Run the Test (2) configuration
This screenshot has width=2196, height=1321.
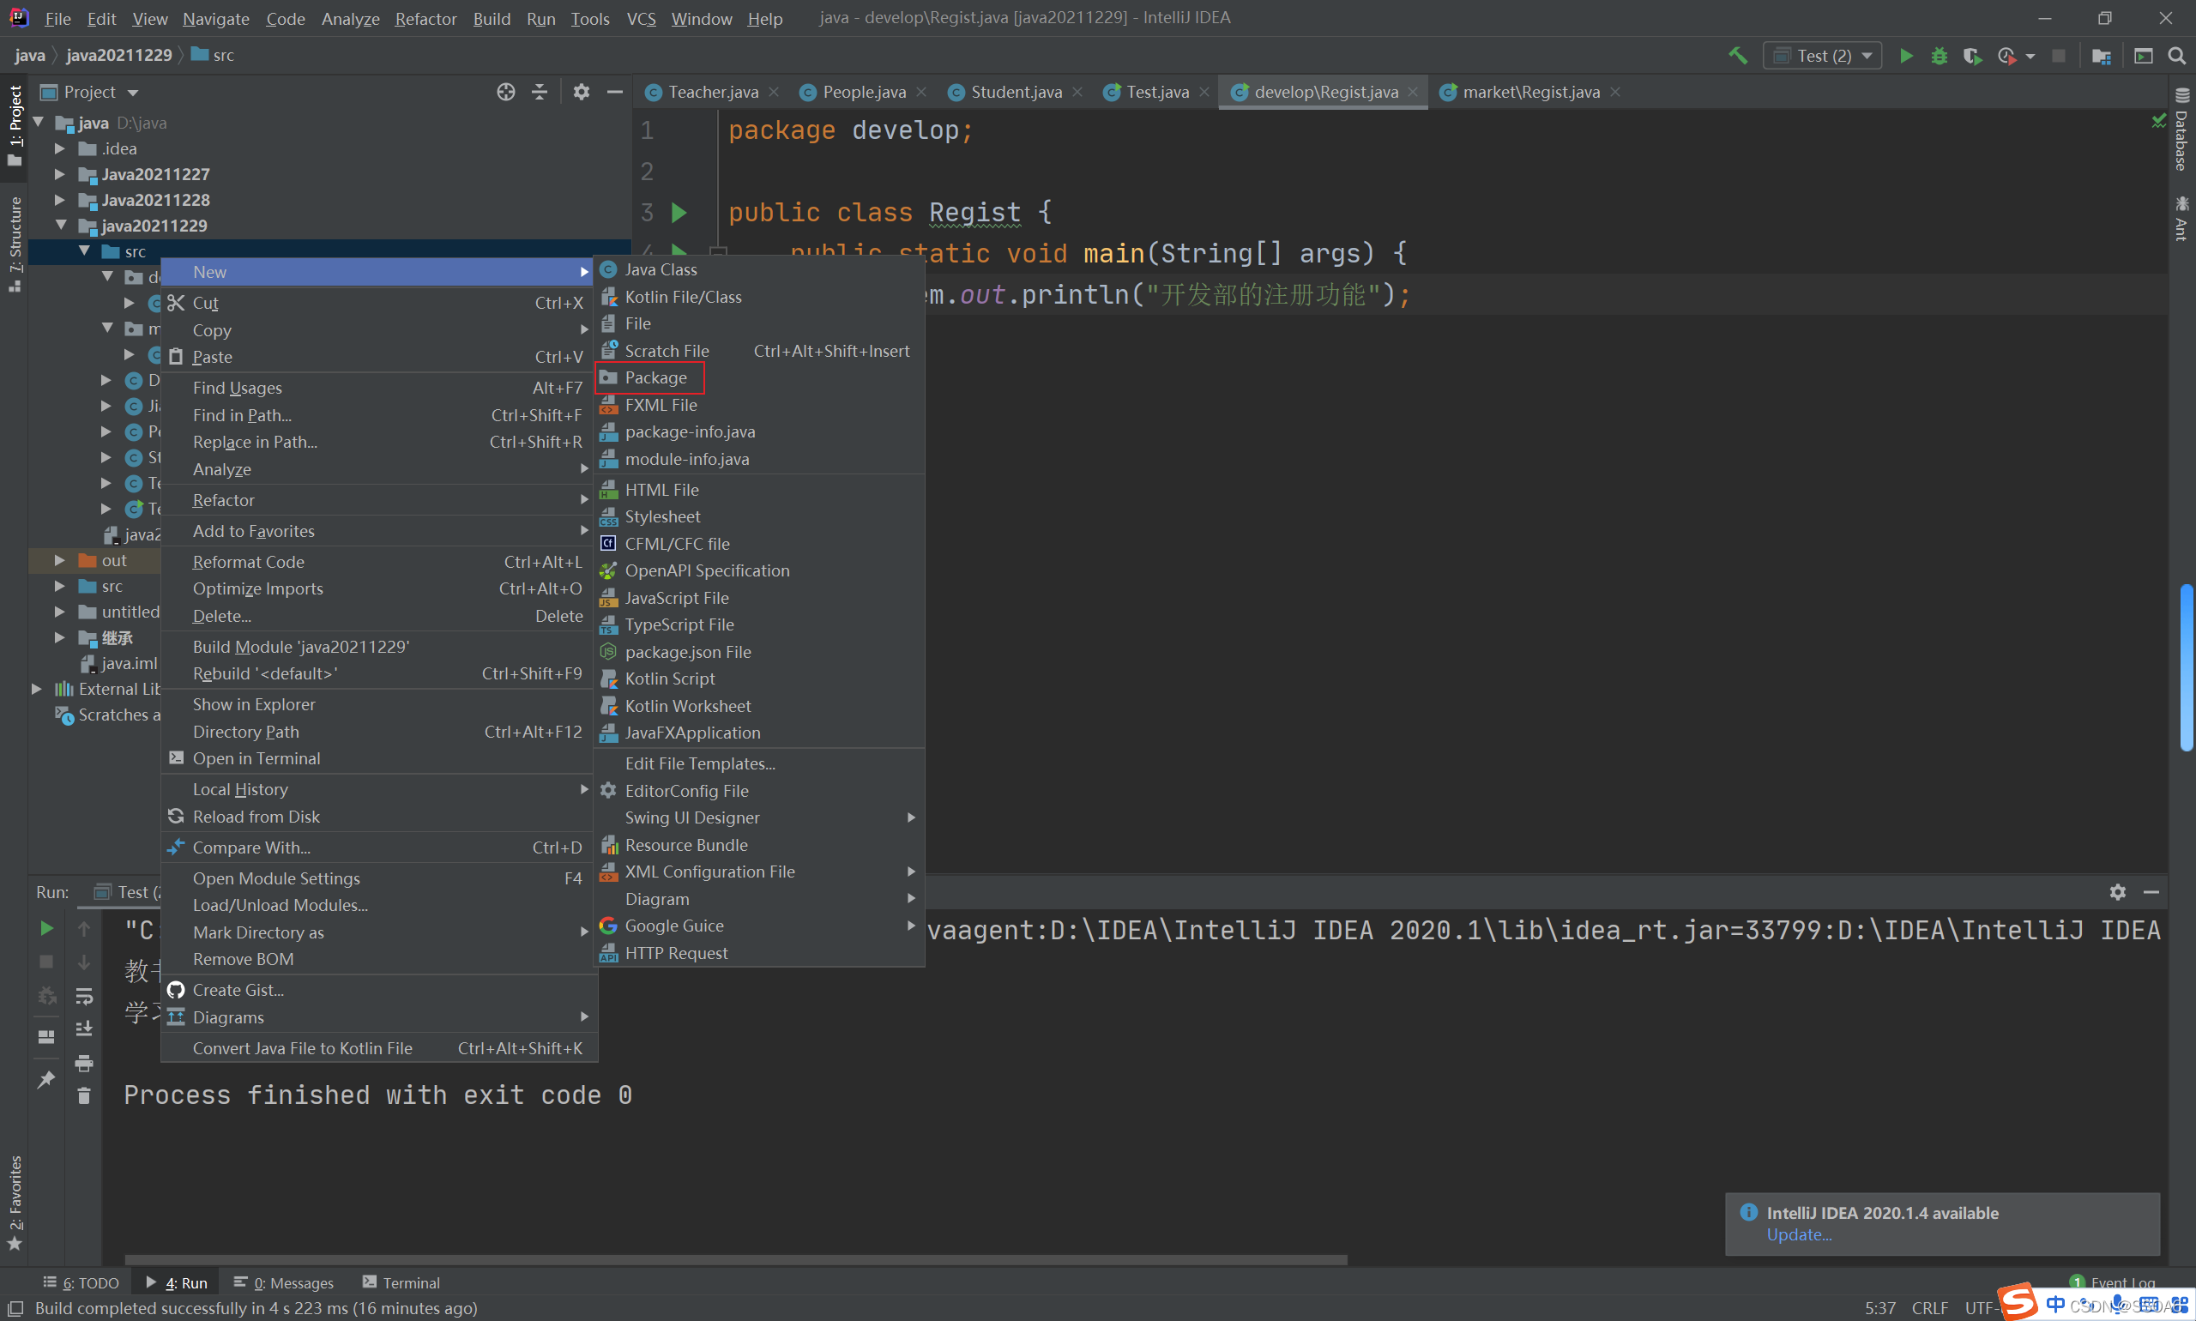1906,55
